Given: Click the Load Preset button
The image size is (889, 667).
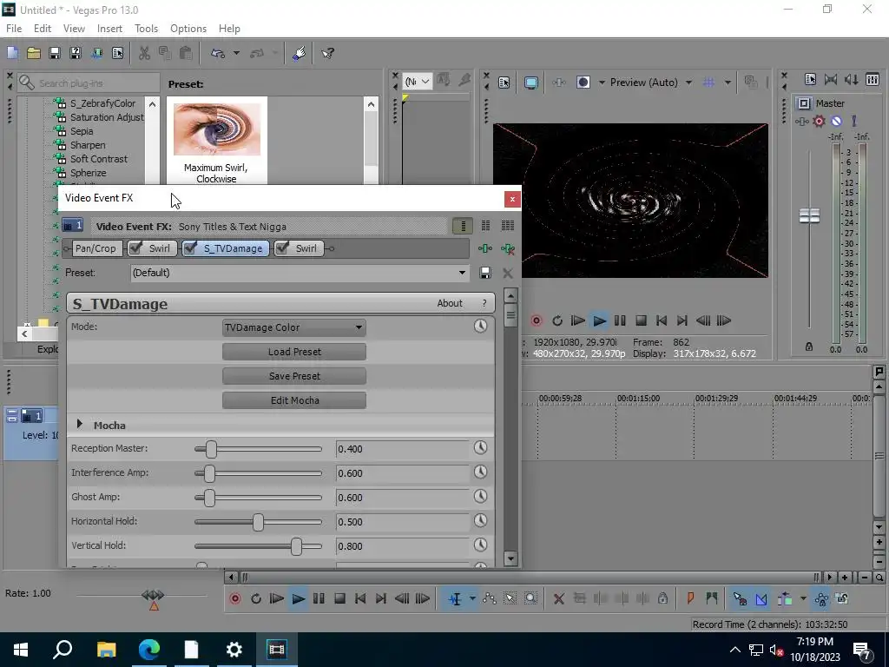Looking at the screenshot, I should (294, 352).
